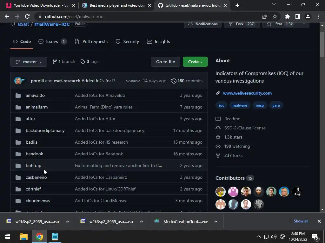Viewport: 325px width, 243px height.
Task: Expand the master branch dropdown
Action: point(29,62)
